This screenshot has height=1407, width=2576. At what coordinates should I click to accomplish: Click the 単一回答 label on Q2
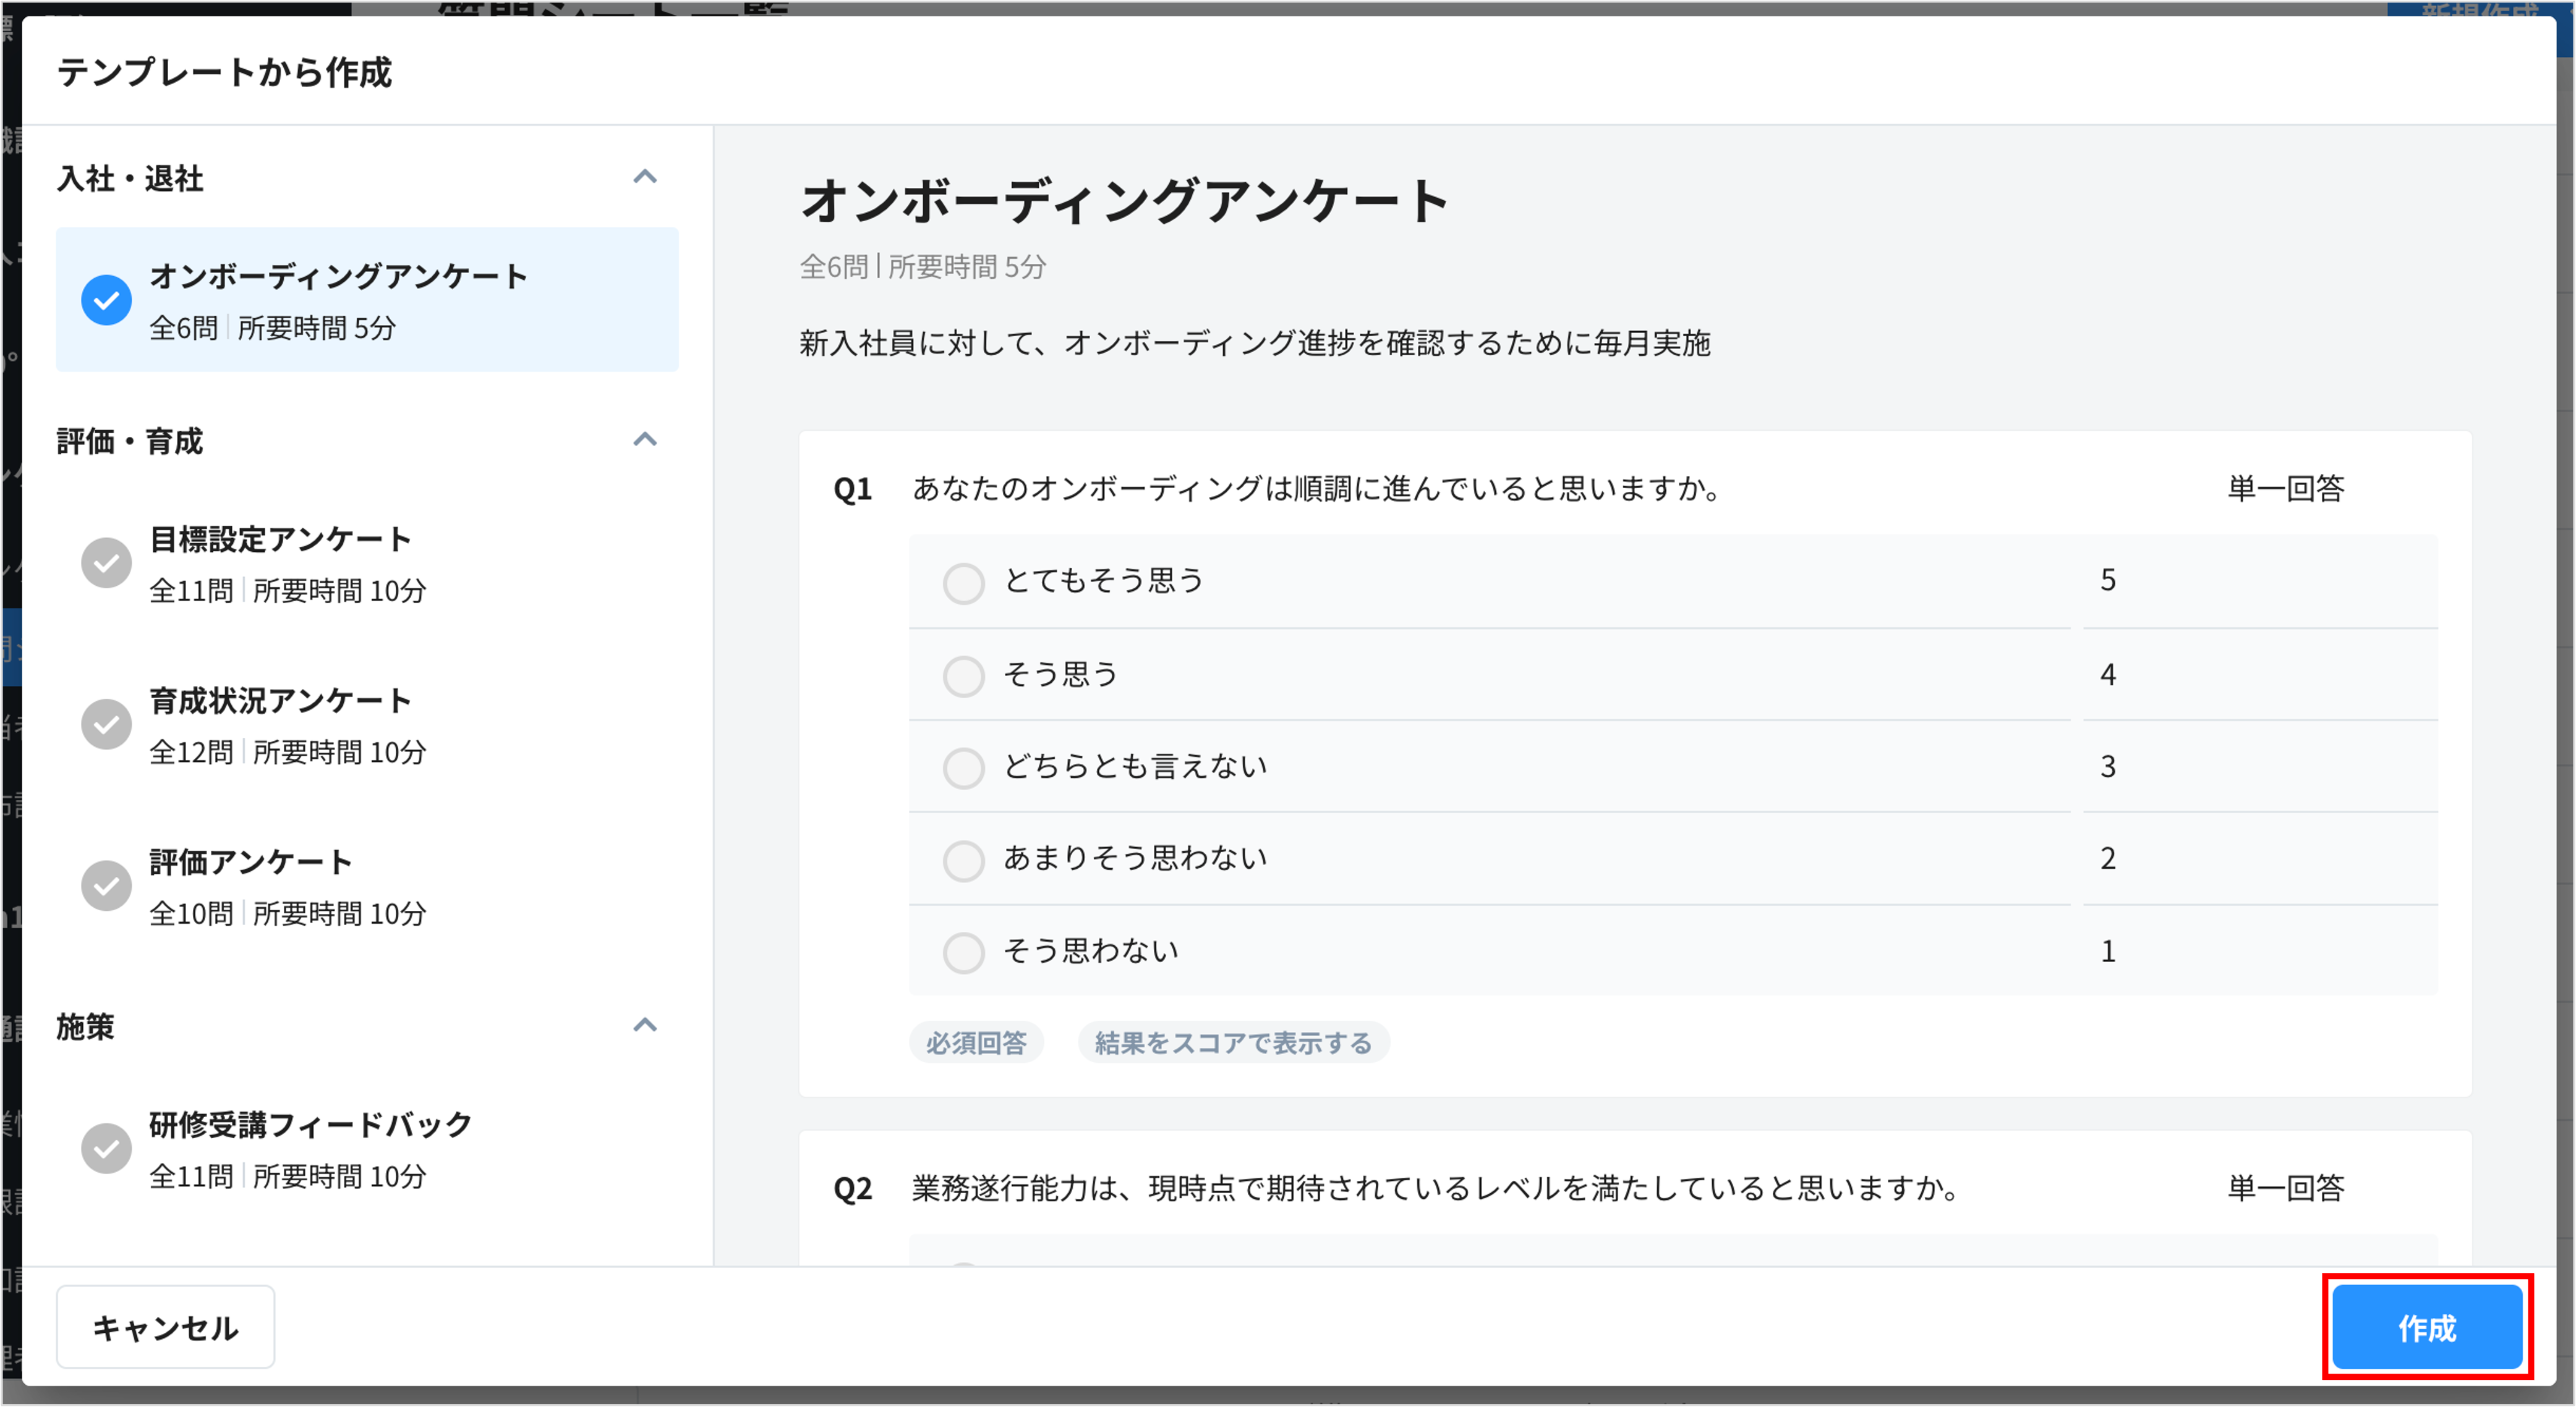click(x=2285, y=1189)
